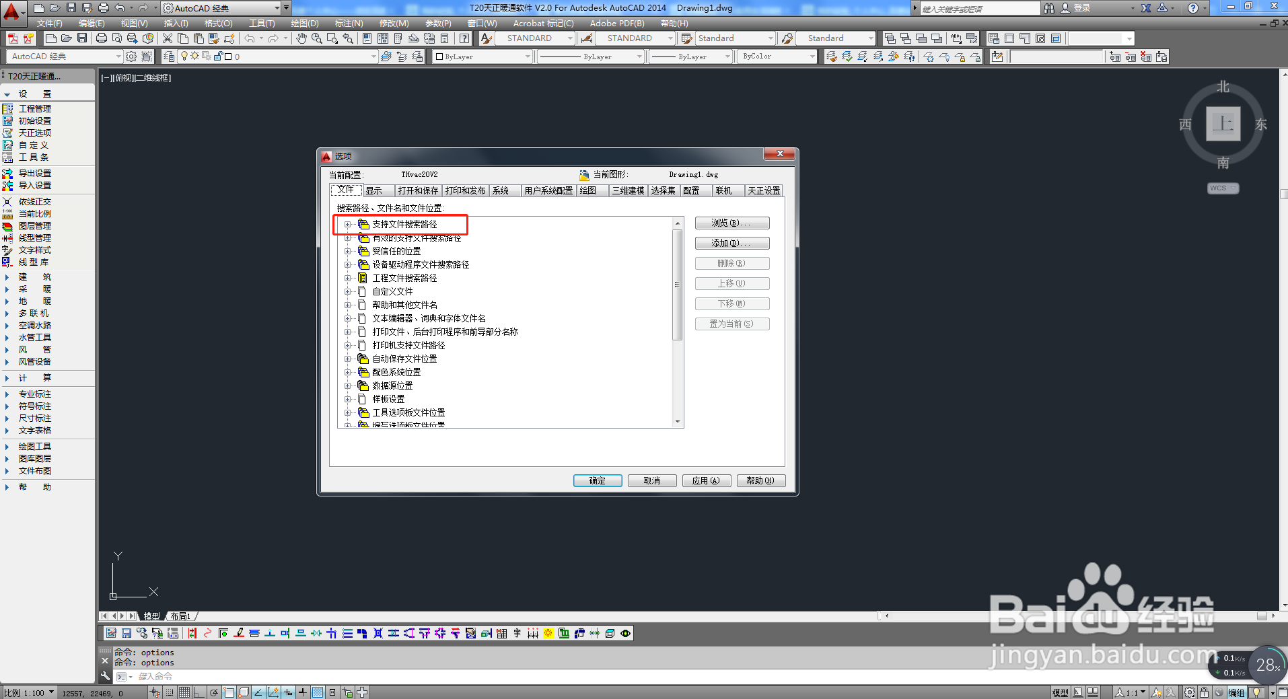Expand the 样板设置 tree node
Viewport: 1288px width, 699px height.
tap(347, 399)
